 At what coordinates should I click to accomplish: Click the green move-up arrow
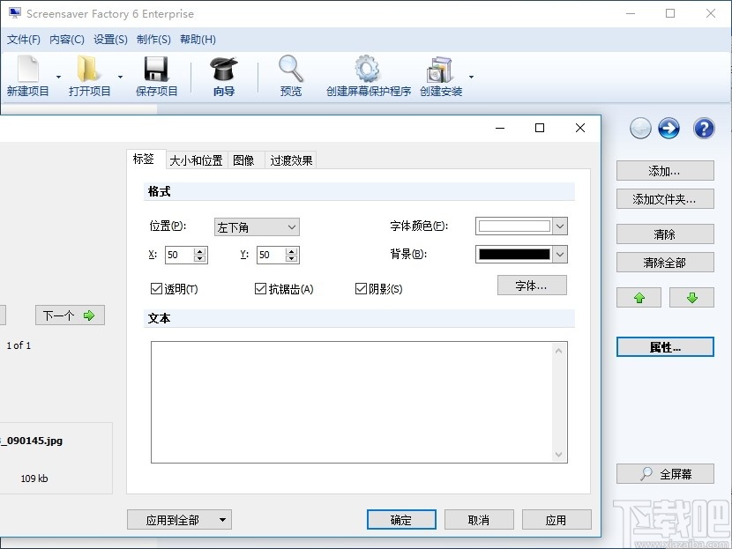[x=638, y=297]
